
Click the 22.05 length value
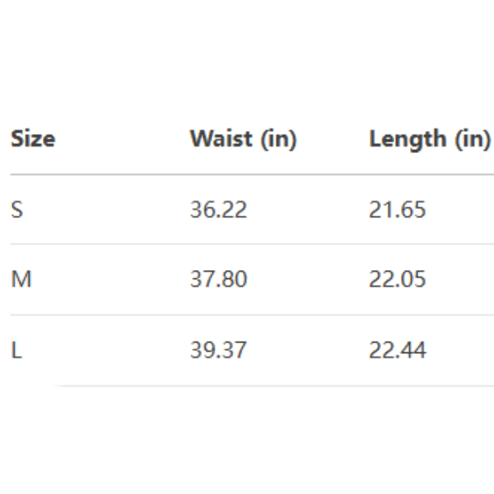tap(398, 280)
